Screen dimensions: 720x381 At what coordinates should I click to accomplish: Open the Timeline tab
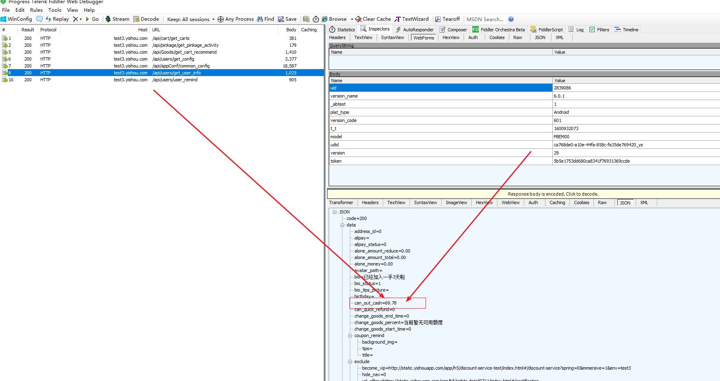[x=626, y=30]
